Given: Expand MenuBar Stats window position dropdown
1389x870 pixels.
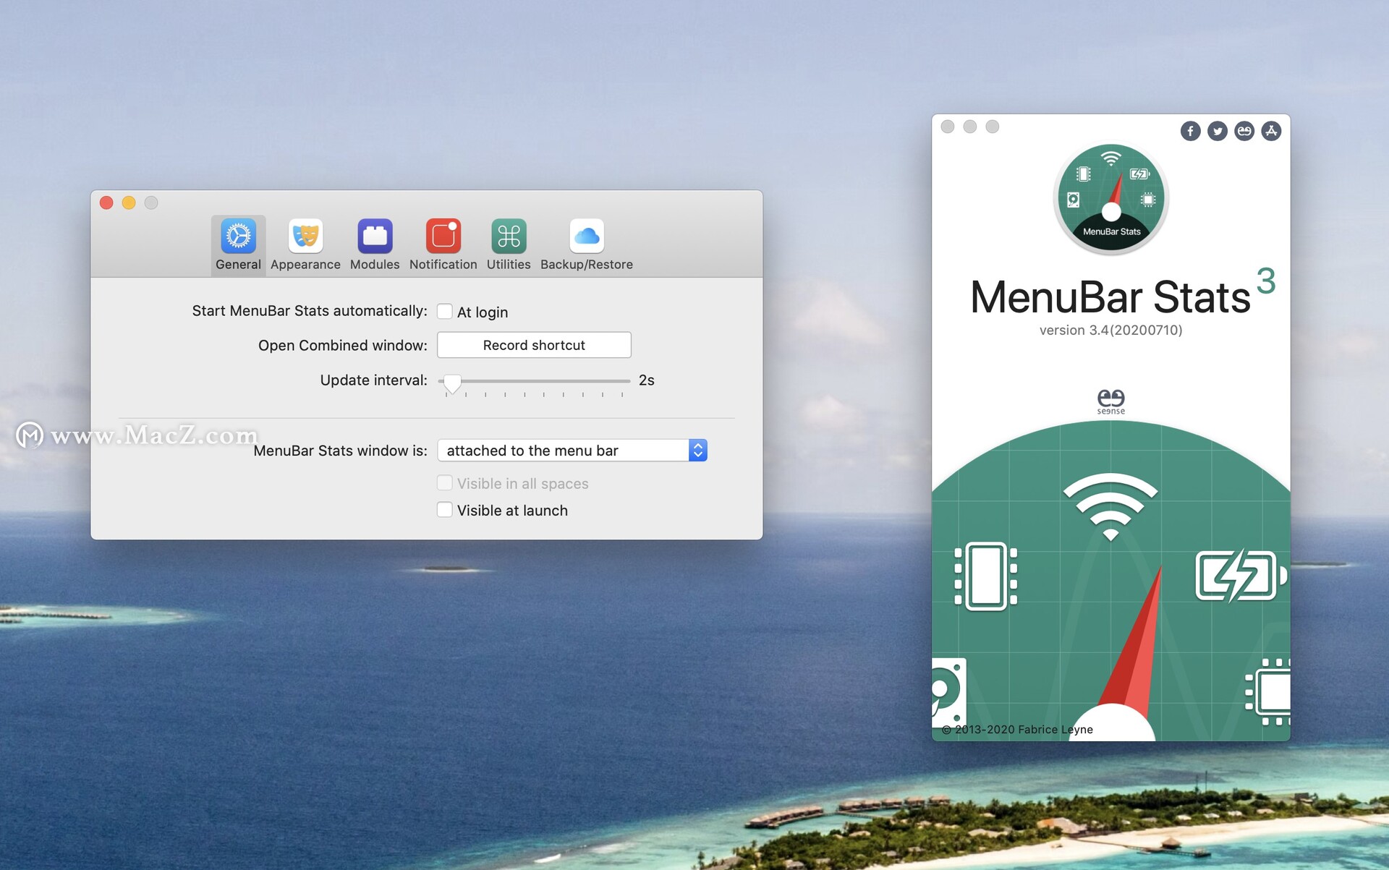Looking at the screenshot, I should [x=699, y=450].
